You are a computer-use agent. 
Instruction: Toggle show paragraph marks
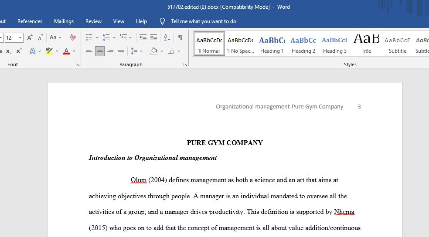tap(180, 37)
